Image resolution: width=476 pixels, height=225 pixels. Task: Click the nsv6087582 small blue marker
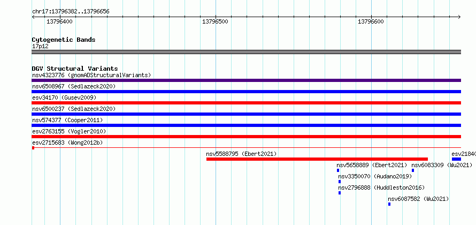pyautogui.click(x=389, y=204)
